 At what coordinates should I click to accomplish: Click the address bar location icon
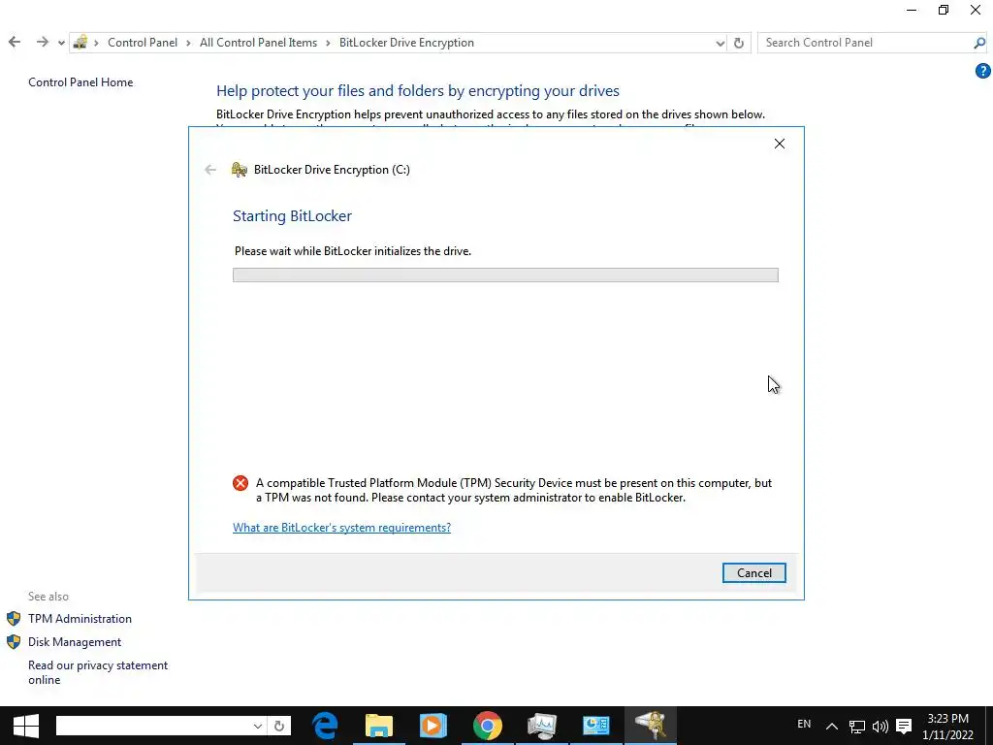tap(80, 43)
